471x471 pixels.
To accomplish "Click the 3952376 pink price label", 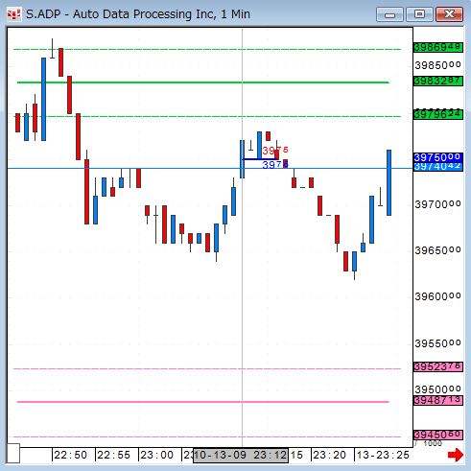I will [438, 366].
